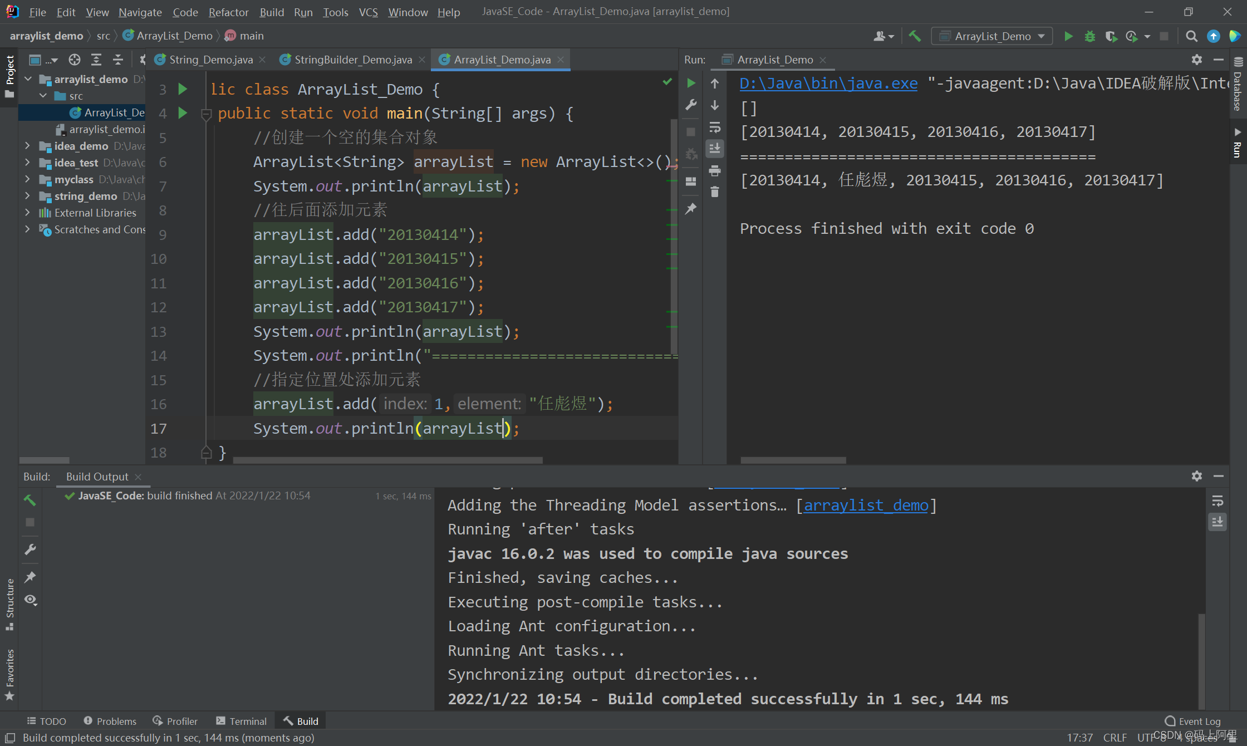
Task: Print the console output from Run panel
Action: (715, 171)
